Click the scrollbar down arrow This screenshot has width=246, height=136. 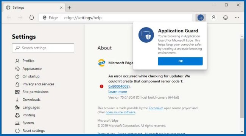pyautogui.click(x=242, y=132)
